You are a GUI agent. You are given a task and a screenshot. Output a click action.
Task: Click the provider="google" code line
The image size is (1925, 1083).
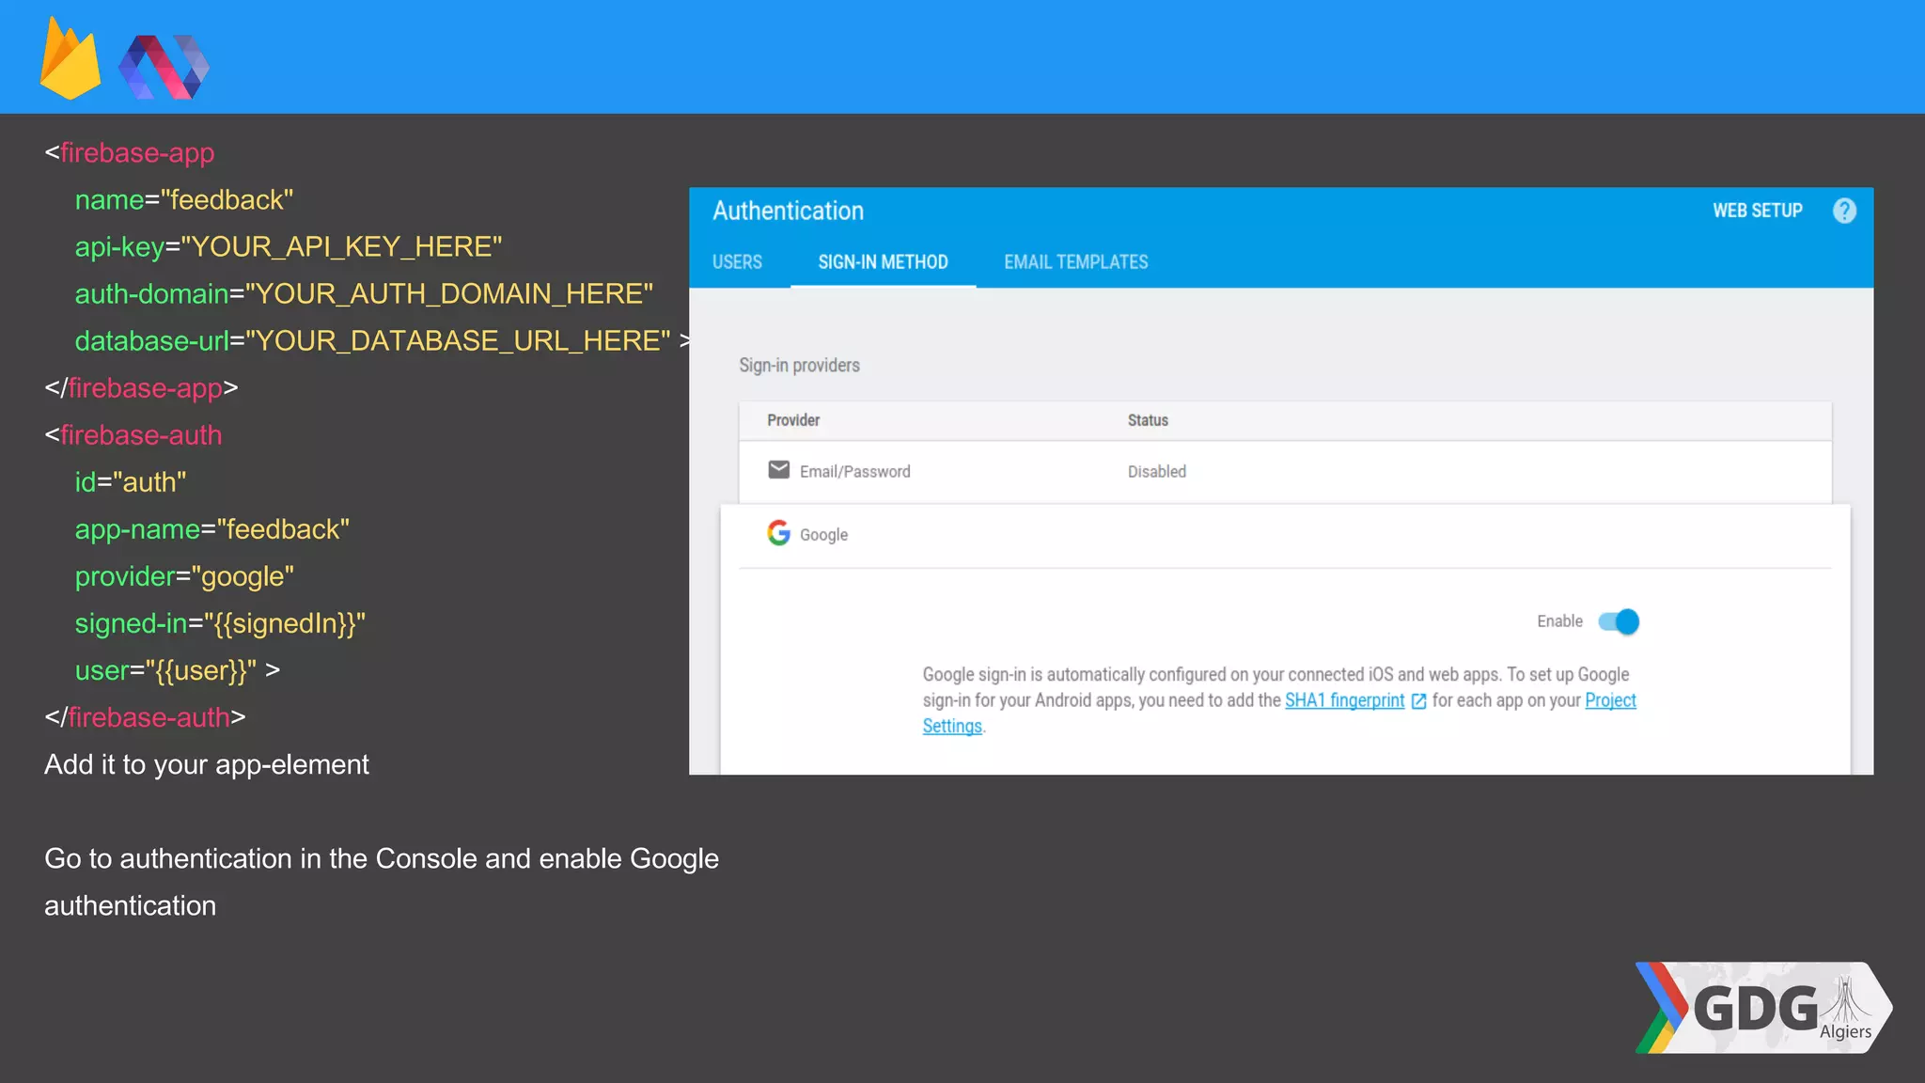[184, 576]
